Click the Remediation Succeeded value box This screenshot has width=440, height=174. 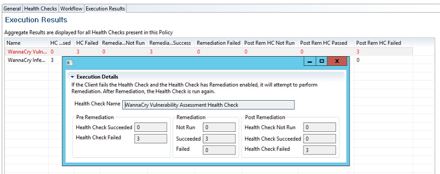219,139
